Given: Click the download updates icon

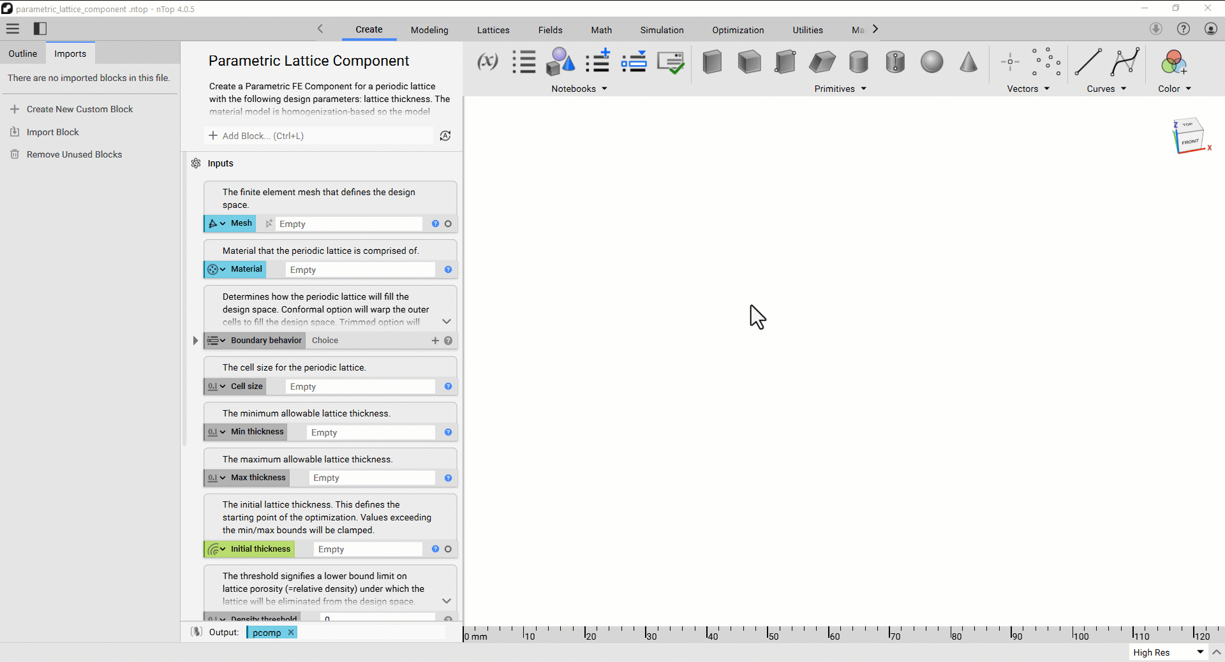Looking at the screenshot, I should click(1156, 29).
